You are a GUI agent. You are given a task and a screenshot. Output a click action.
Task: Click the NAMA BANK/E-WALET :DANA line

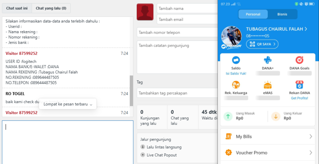pyautogui.click(x=32, y=67)
